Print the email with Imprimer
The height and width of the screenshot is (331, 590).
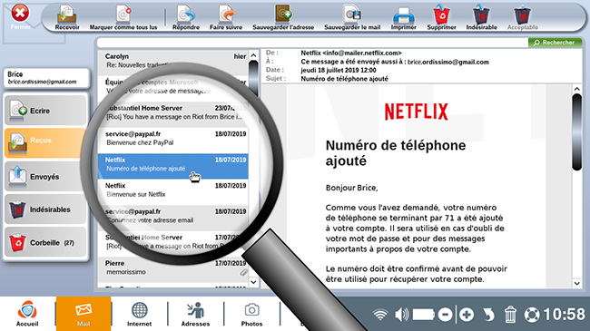coord(403,17)
